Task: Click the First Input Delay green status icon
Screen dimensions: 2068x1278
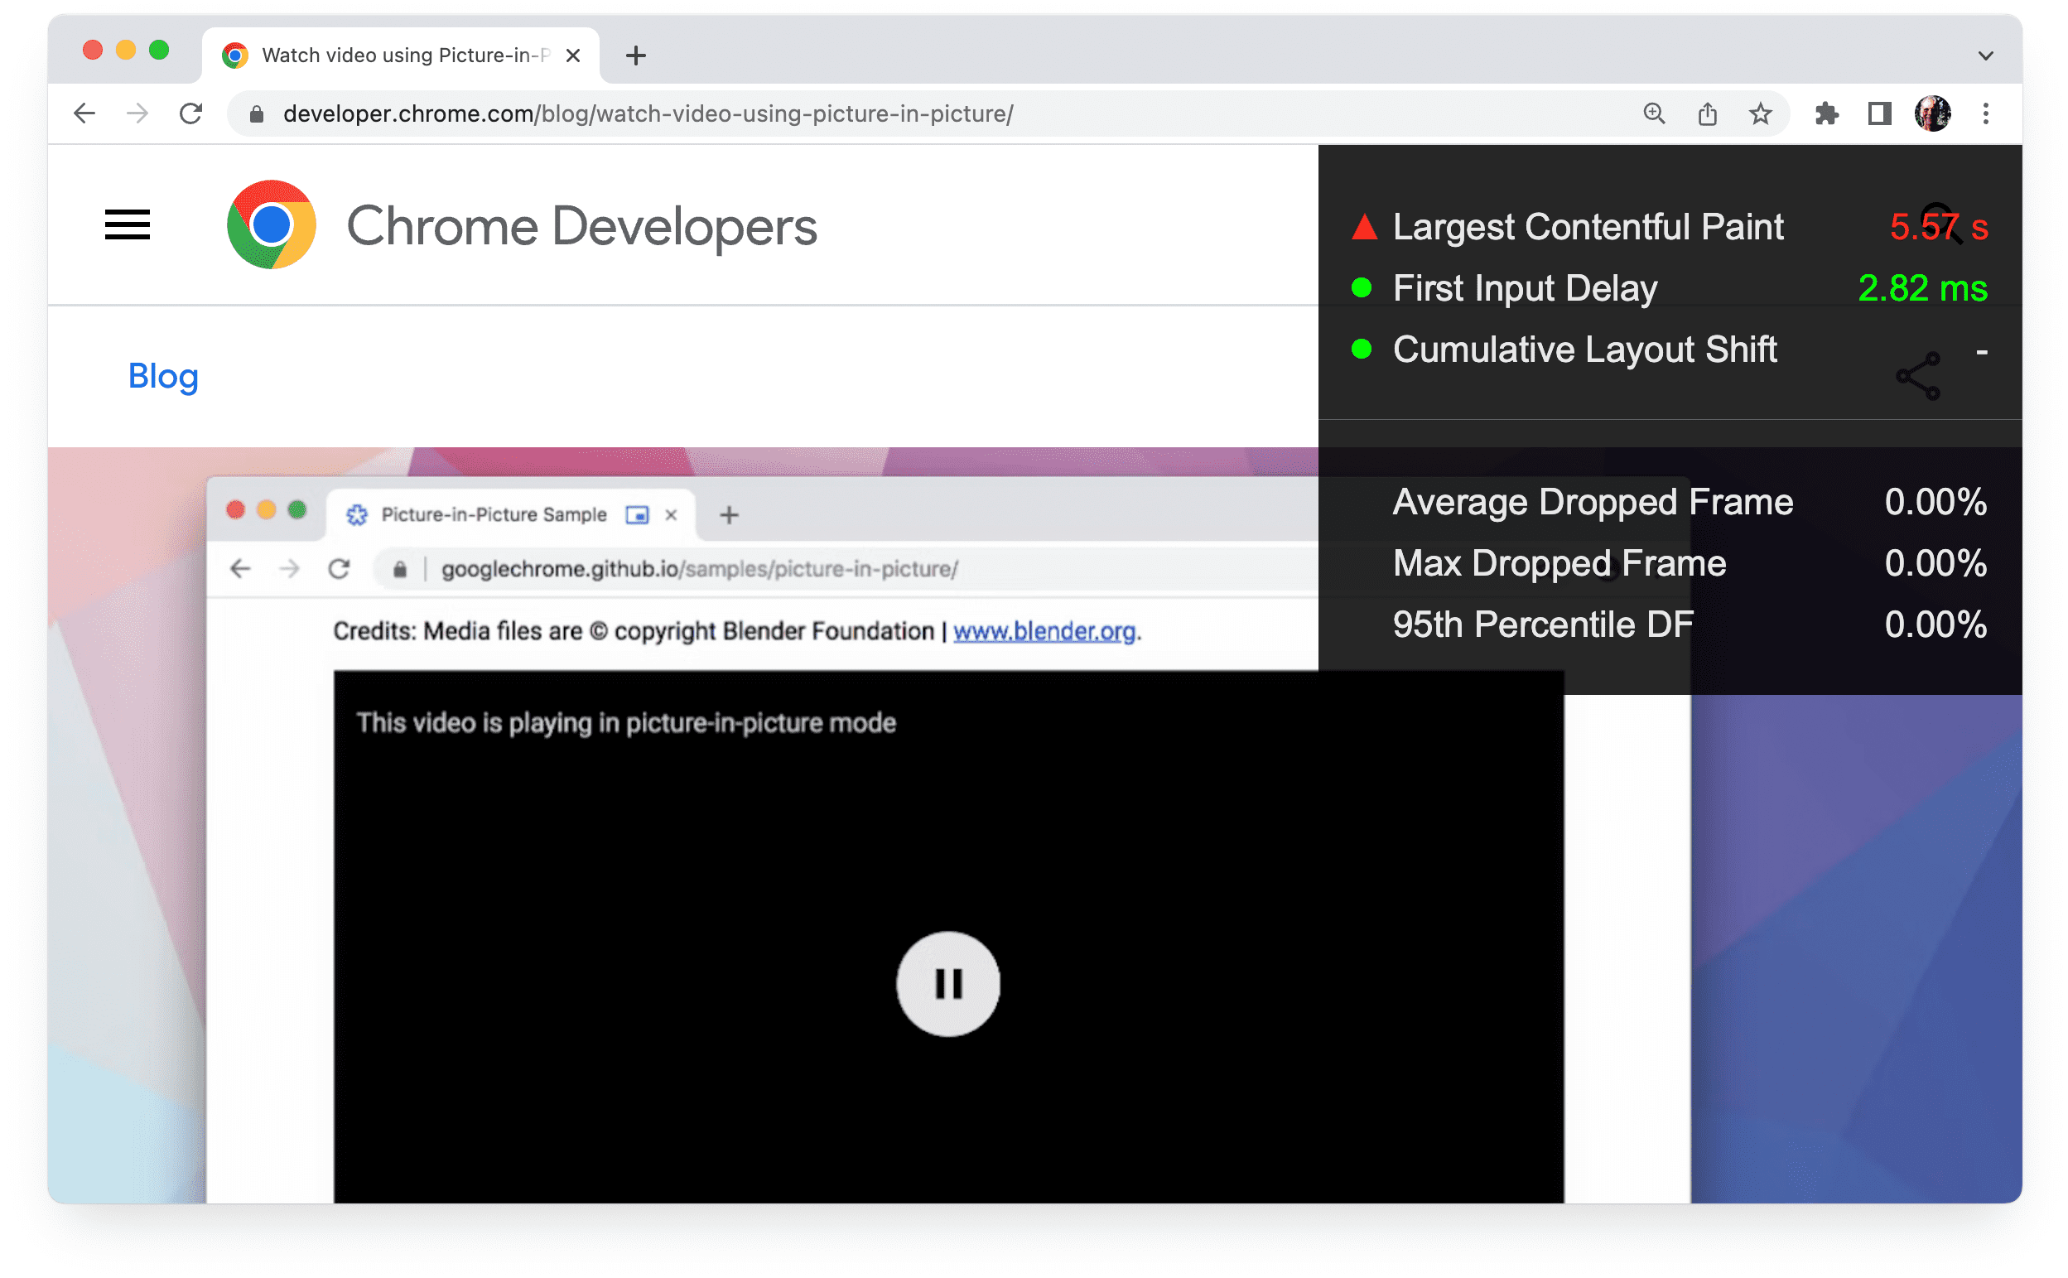Action: click(x=1359, y=288)
